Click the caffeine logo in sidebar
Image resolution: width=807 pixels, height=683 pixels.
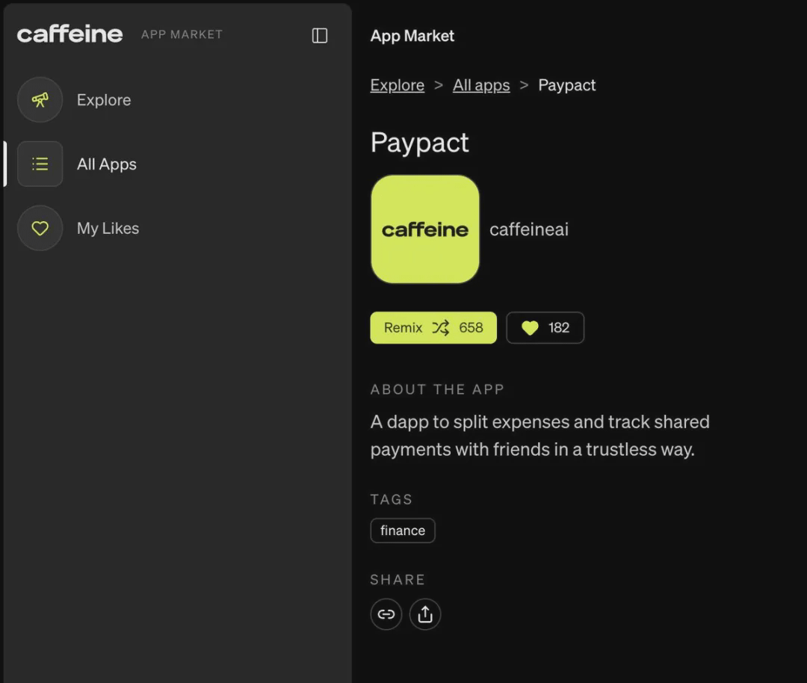(x=70, y=34)
